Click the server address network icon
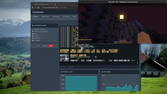Image resolution: width=167 pixels, height=94 pixels. coord(33,32)
